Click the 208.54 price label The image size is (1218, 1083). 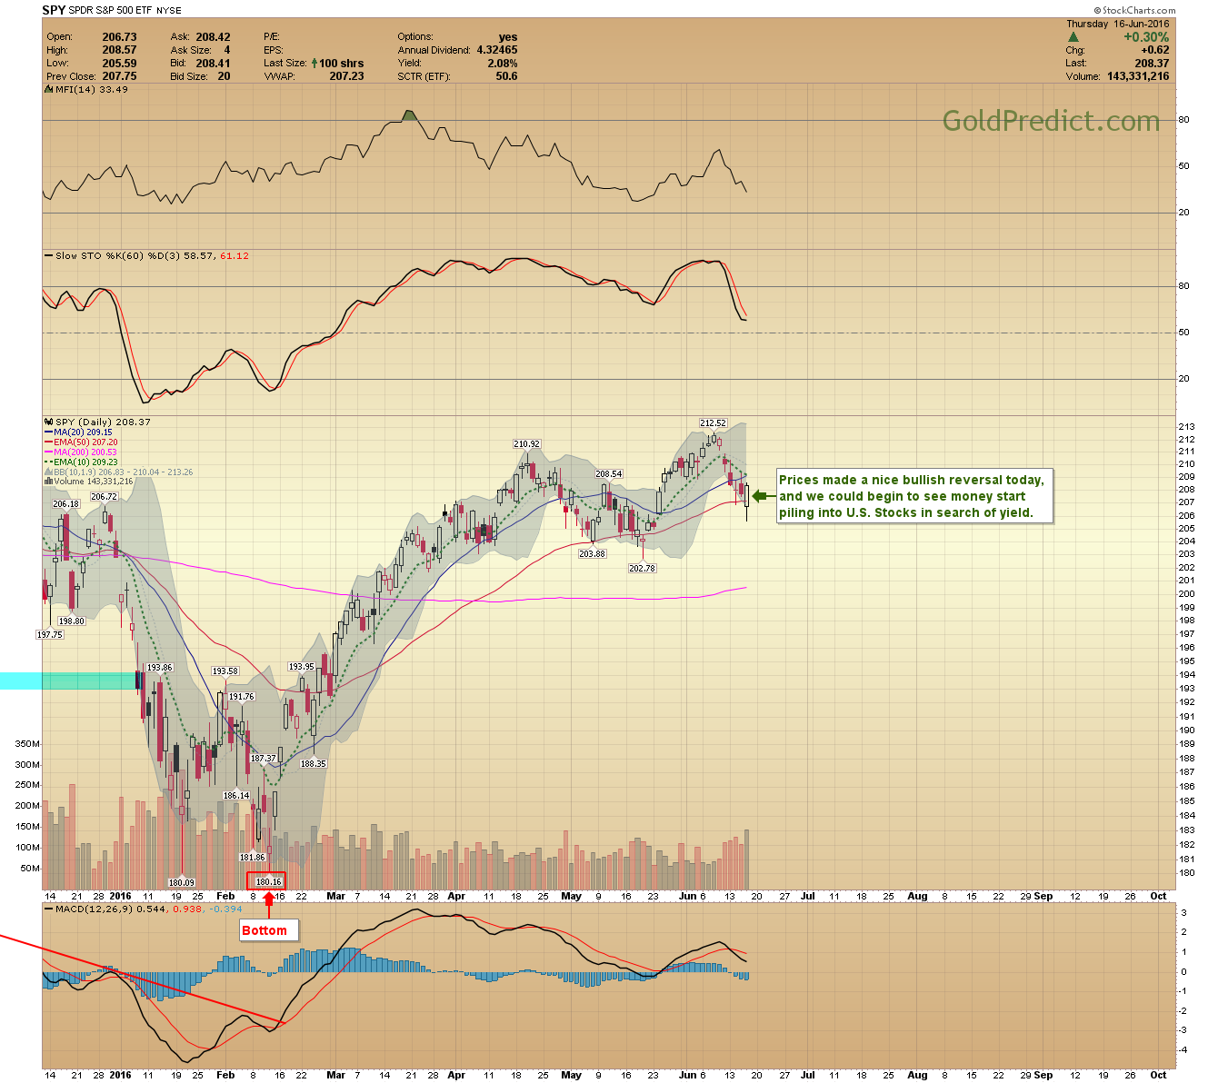coord(609,474)
